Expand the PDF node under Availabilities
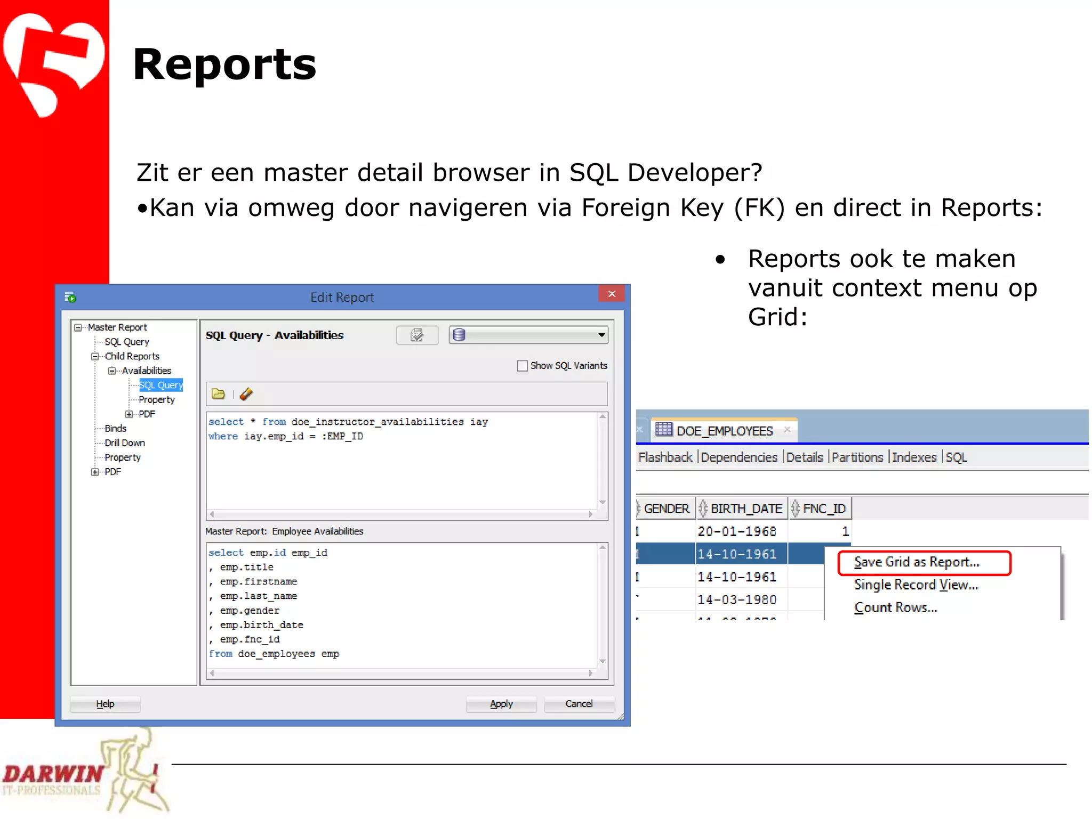 pos(130,414)
